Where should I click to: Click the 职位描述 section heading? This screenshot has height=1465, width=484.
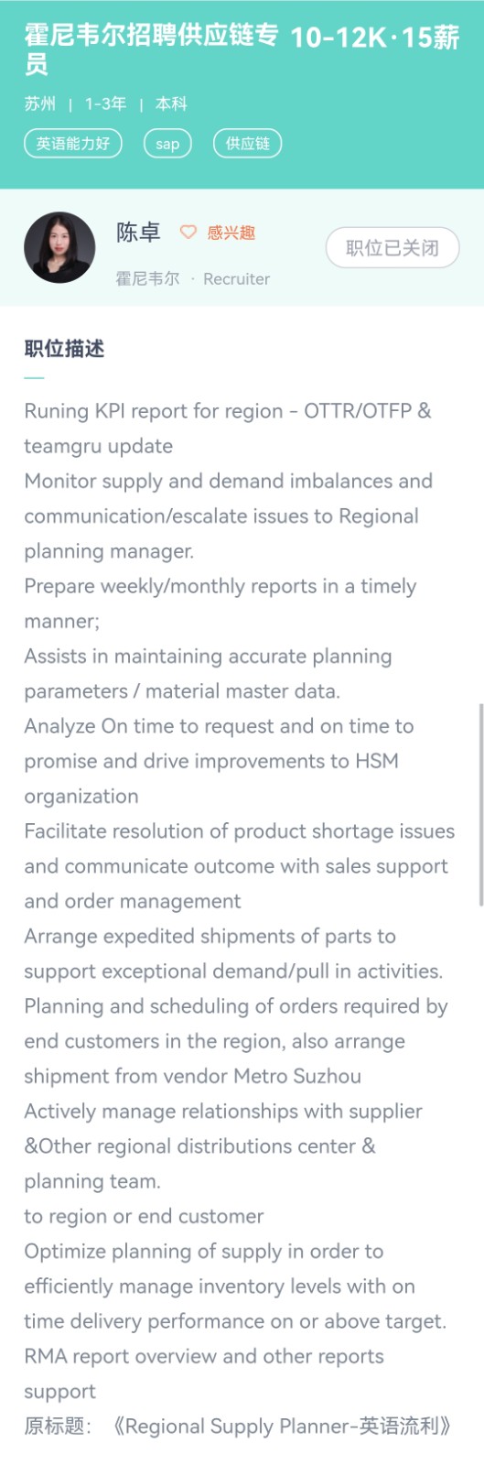coord(64,348)
